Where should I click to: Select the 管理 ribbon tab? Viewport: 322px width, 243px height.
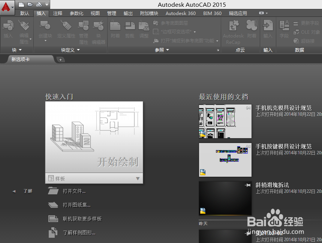pos(112,13)
